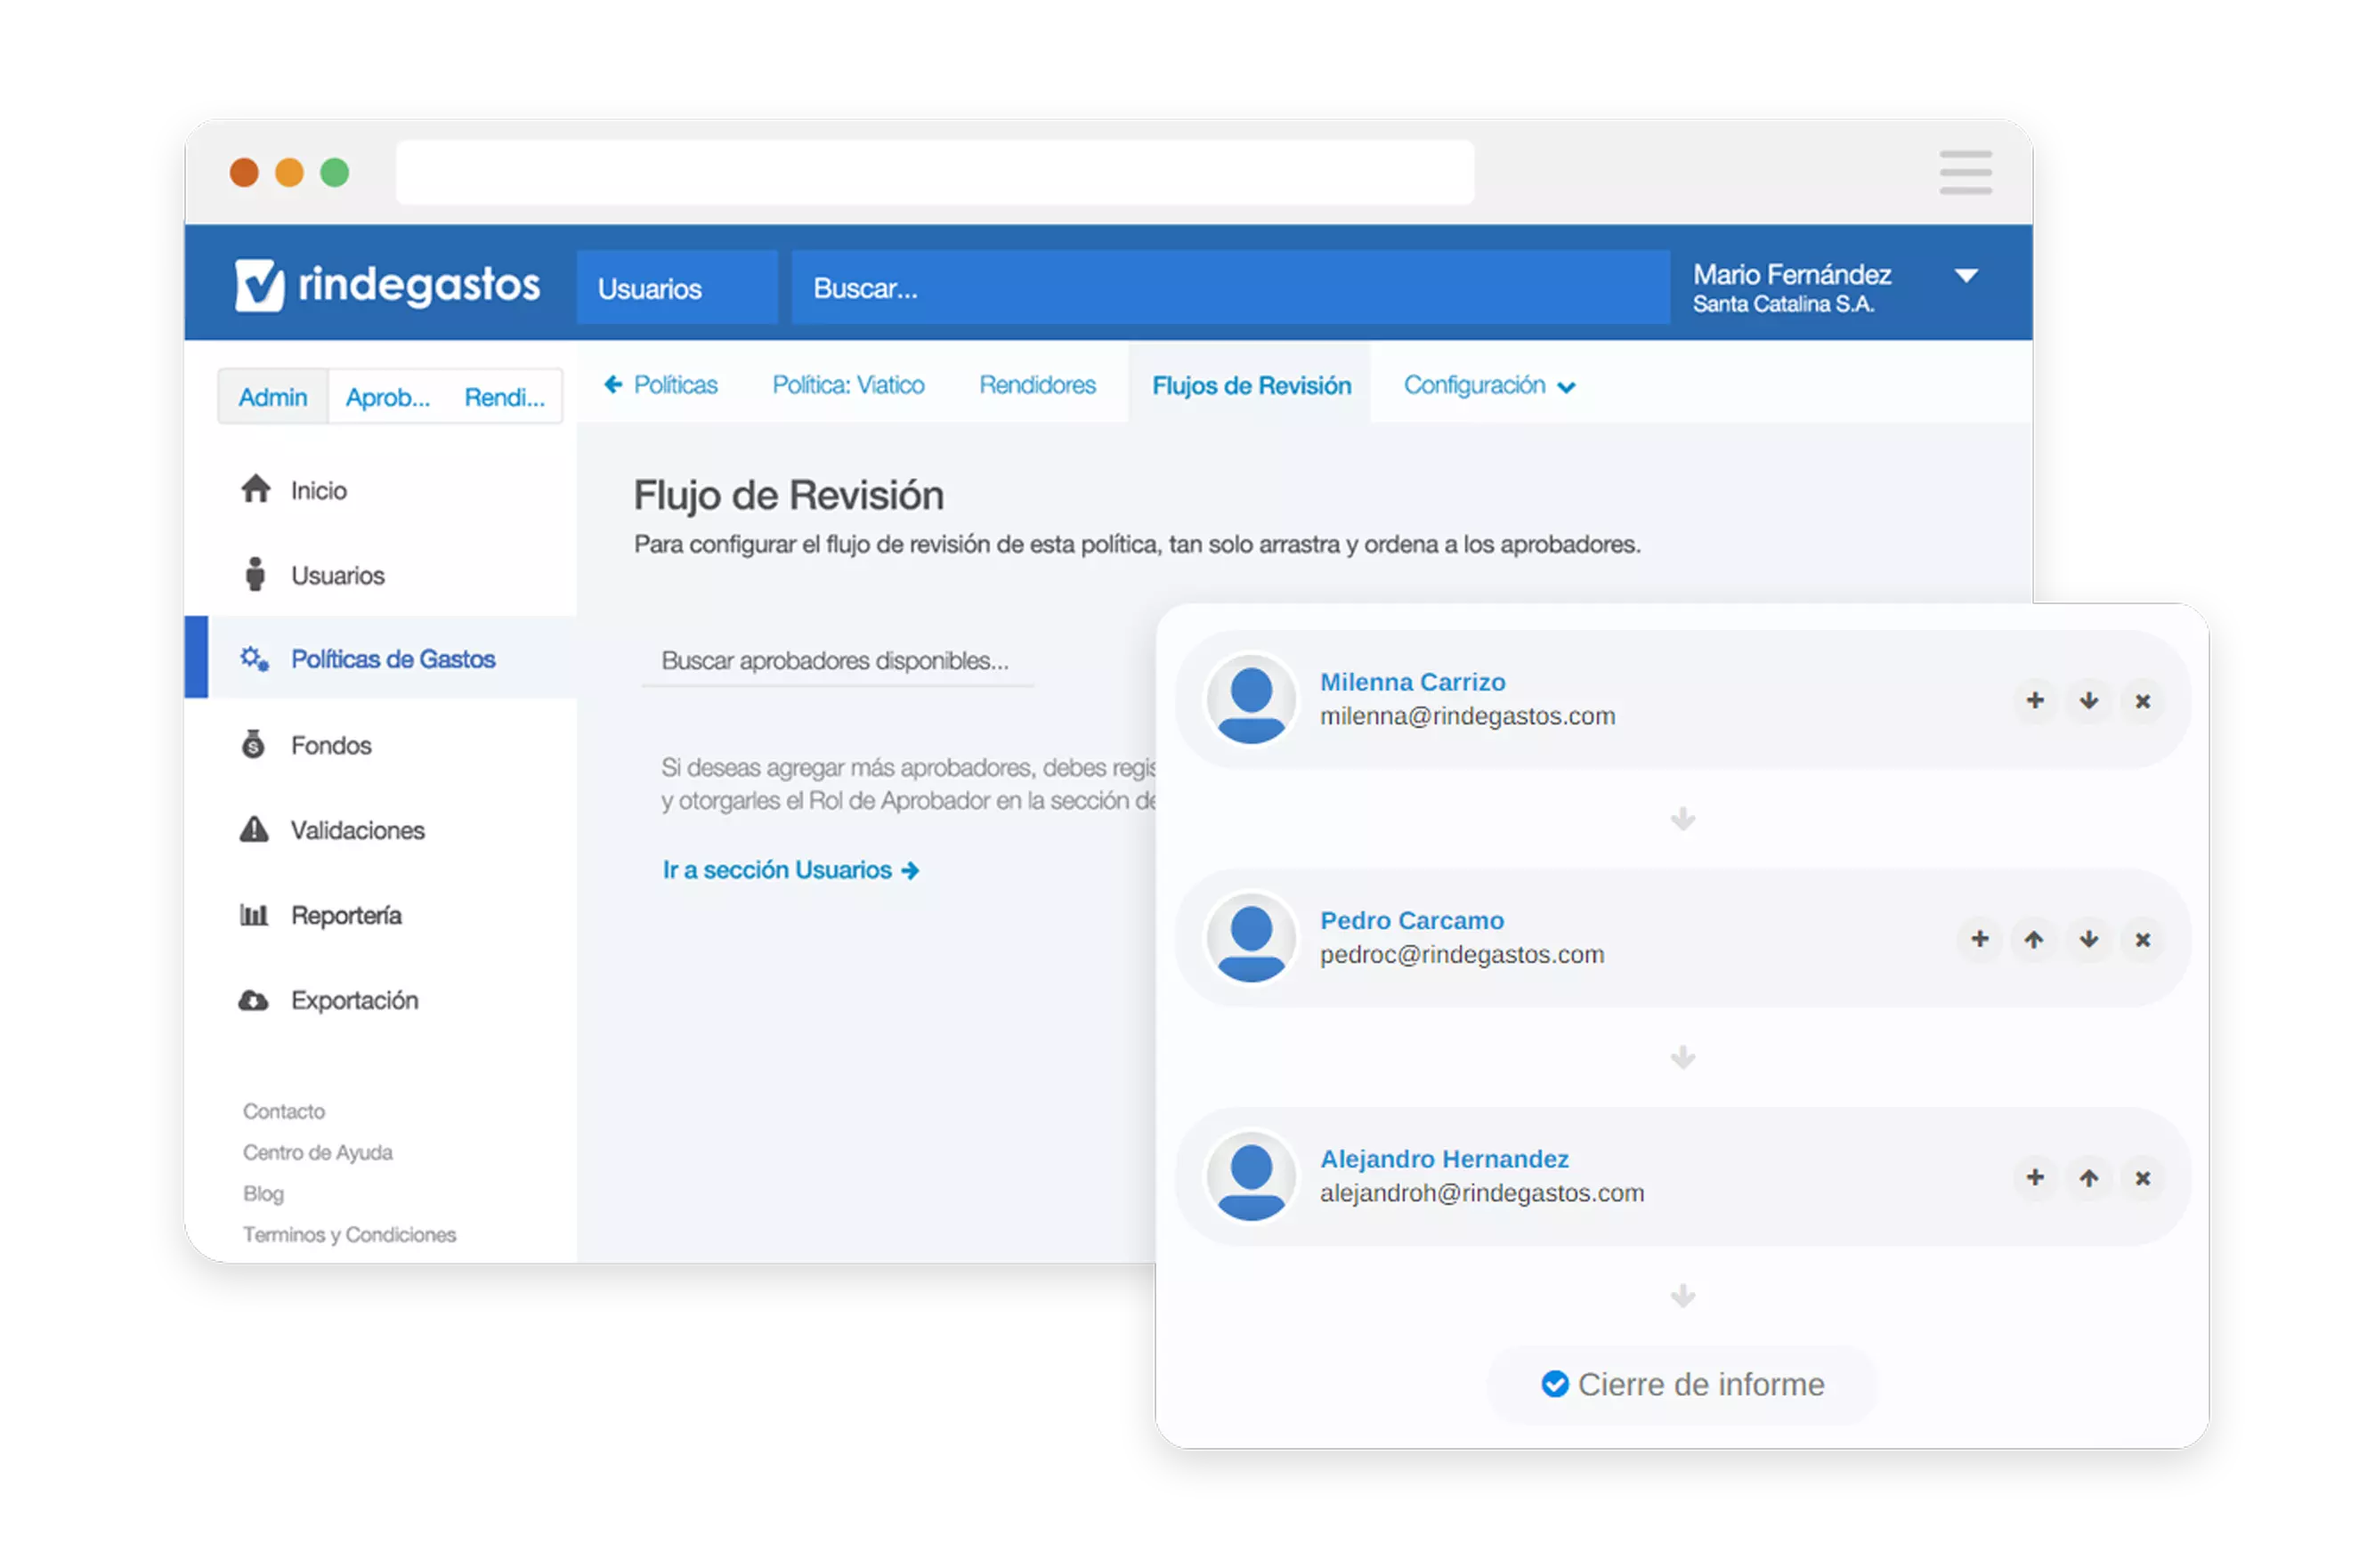Image resolution: width=2375 pixels, height=1568 pixels.
Task: Move Pedro Carcamo up with arrow icon
Action: click(x=2033, y=939)
